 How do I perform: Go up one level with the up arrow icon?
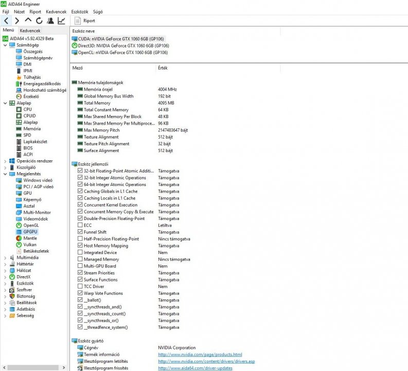tap(28, 20)
